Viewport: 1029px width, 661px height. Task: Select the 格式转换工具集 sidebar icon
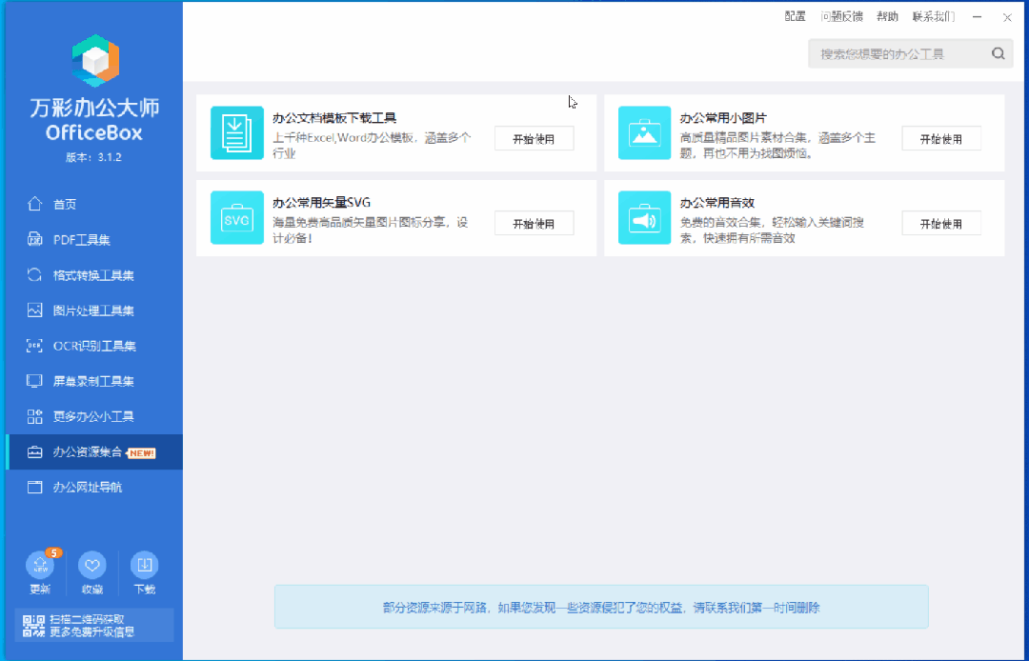tap(35, 274)
